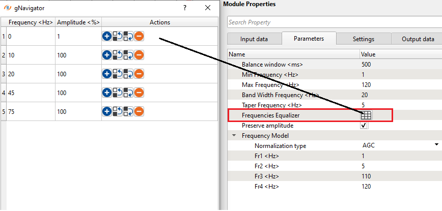Click the remove row icon in row 1
The height and width of the screenshot is (211, 442).
[139, 36]
